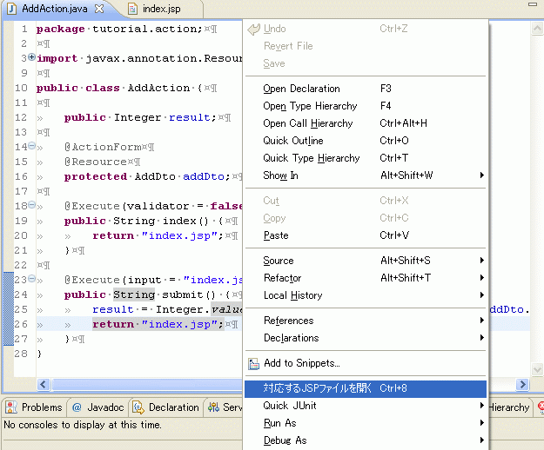544x450 pixels.
Task: Expand the Refactor submenu arrow
Action: 482,278
